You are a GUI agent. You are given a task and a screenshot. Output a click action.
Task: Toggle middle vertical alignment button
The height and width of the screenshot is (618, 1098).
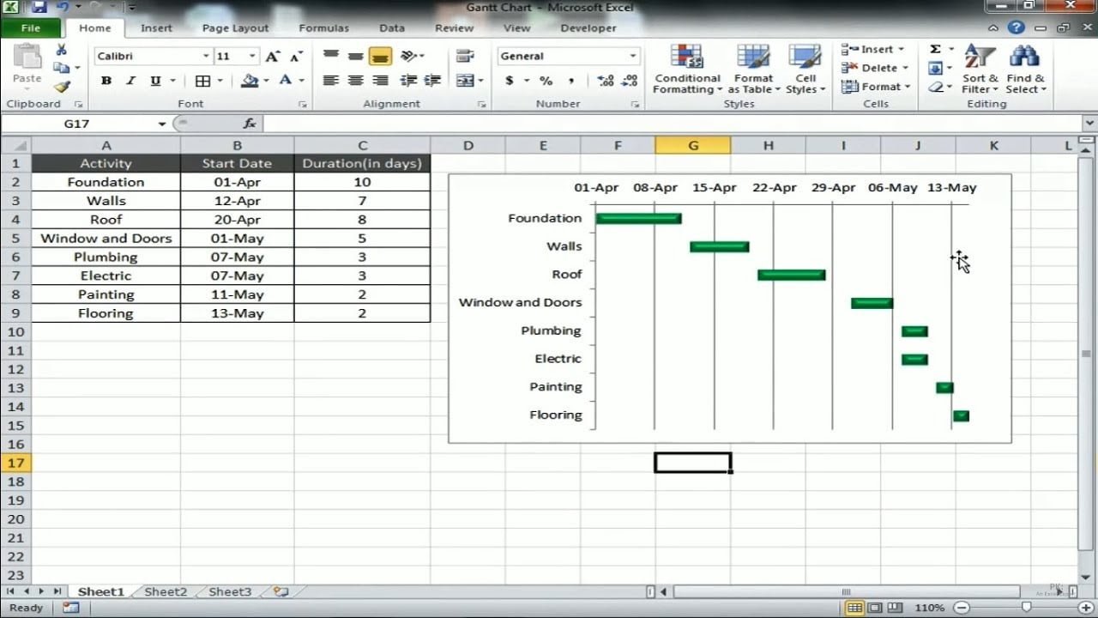[356, 57]
